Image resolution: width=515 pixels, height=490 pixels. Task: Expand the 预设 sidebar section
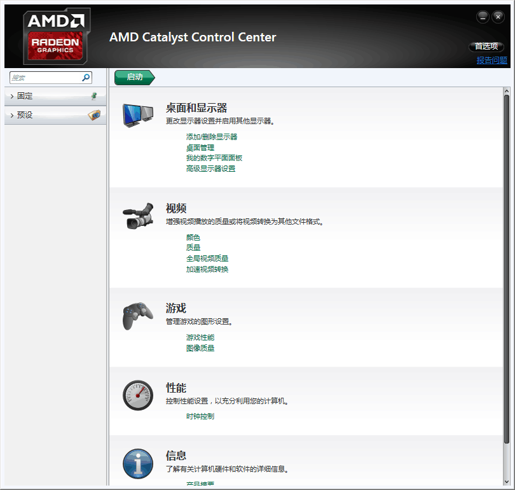point(25,115)
